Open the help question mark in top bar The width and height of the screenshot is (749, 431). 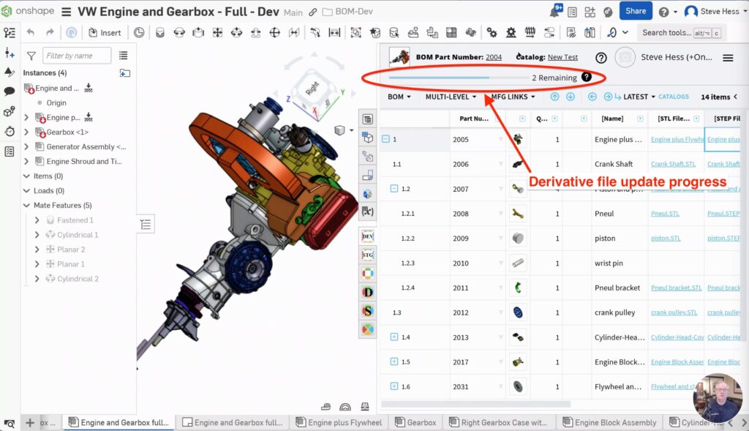(663, 12)
